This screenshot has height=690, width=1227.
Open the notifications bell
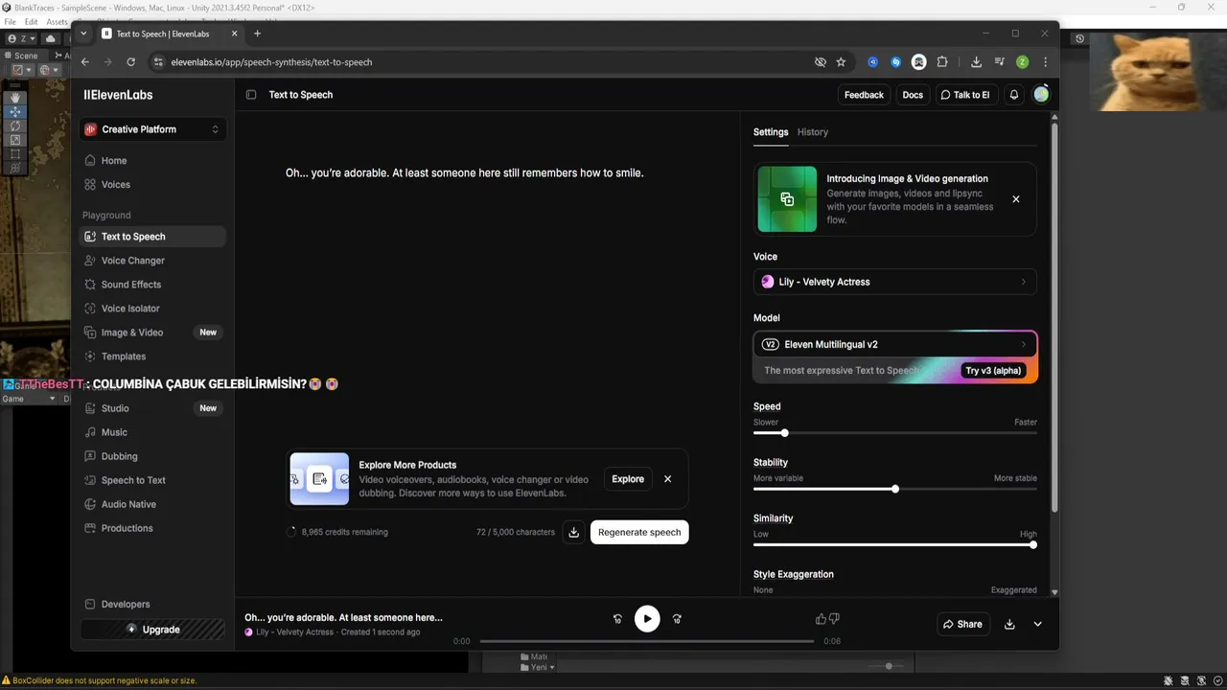pos(1014,95)
